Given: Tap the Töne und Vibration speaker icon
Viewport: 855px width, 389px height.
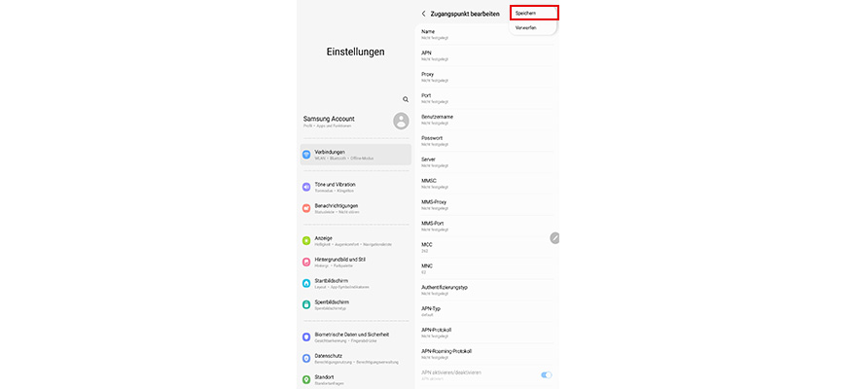Looking at the screenshot, I should coord(306,187).
